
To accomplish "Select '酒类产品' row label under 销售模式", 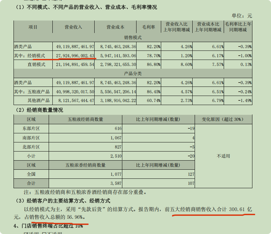I will click(23, 46).
